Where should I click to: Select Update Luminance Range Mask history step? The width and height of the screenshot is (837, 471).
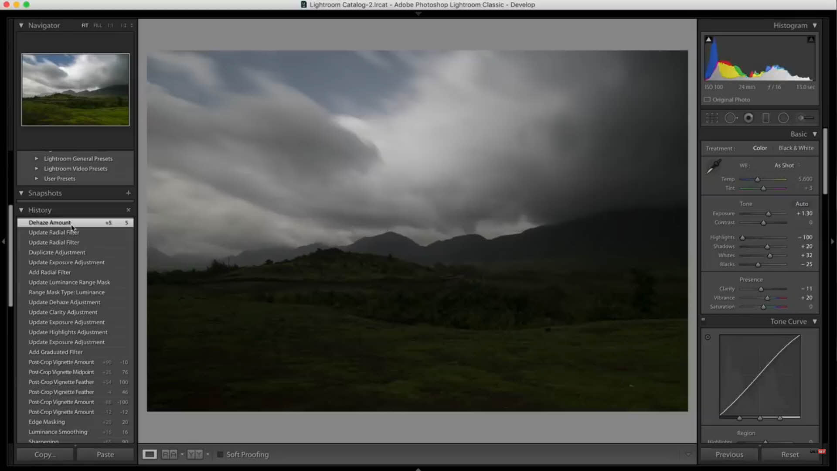(x=75, y=283)
